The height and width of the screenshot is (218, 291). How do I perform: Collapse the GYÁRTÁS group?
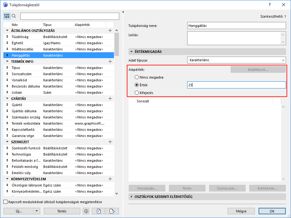pyautogui.click(x=7, y=99)
